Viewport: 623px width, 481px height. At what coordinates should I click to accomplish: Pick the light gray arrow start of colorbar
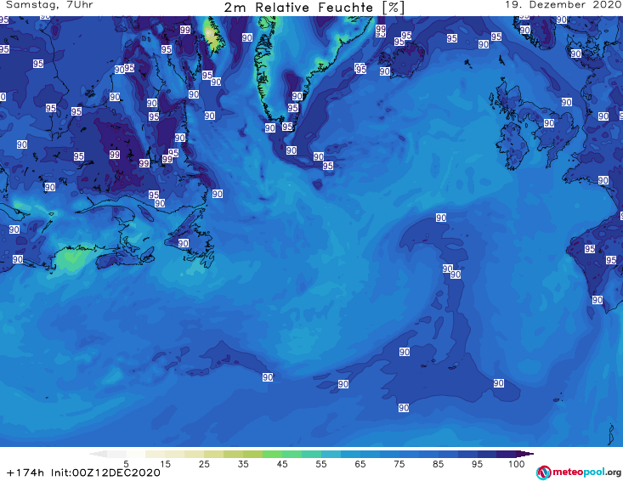click(x=99, y=454)
